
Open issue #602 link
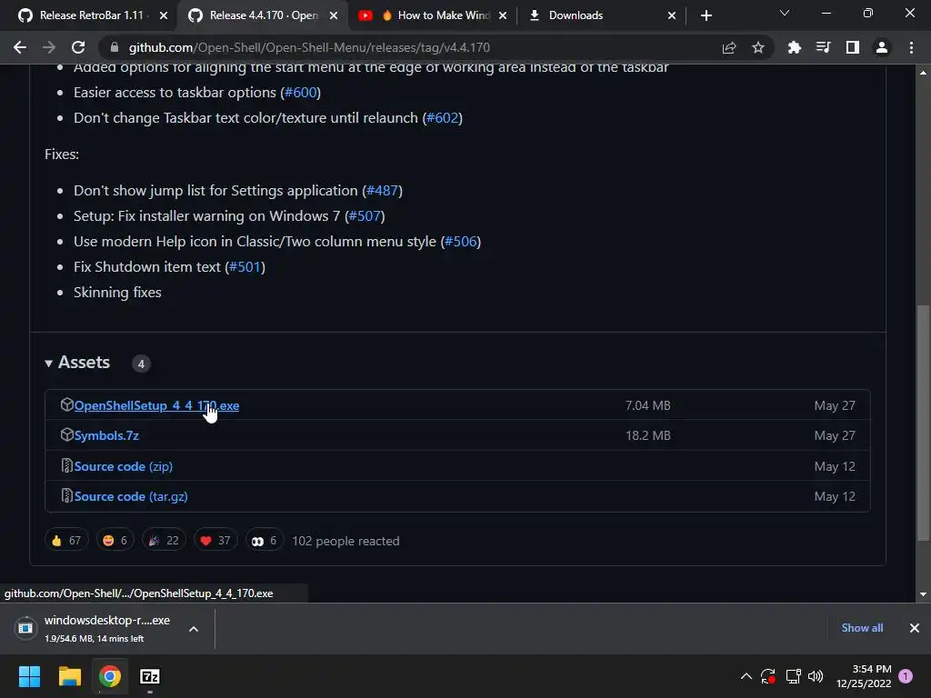443,118
